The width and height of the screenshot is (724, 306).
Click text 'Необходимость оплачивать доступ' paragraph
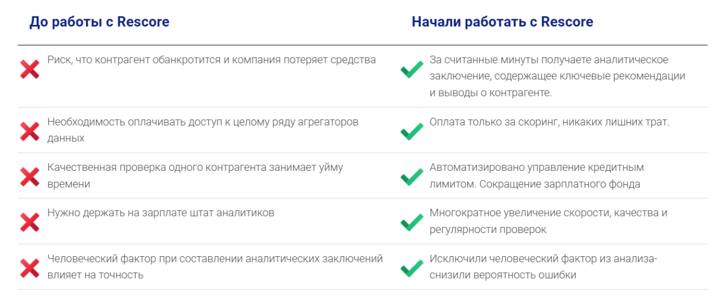(x=203, y=130)
